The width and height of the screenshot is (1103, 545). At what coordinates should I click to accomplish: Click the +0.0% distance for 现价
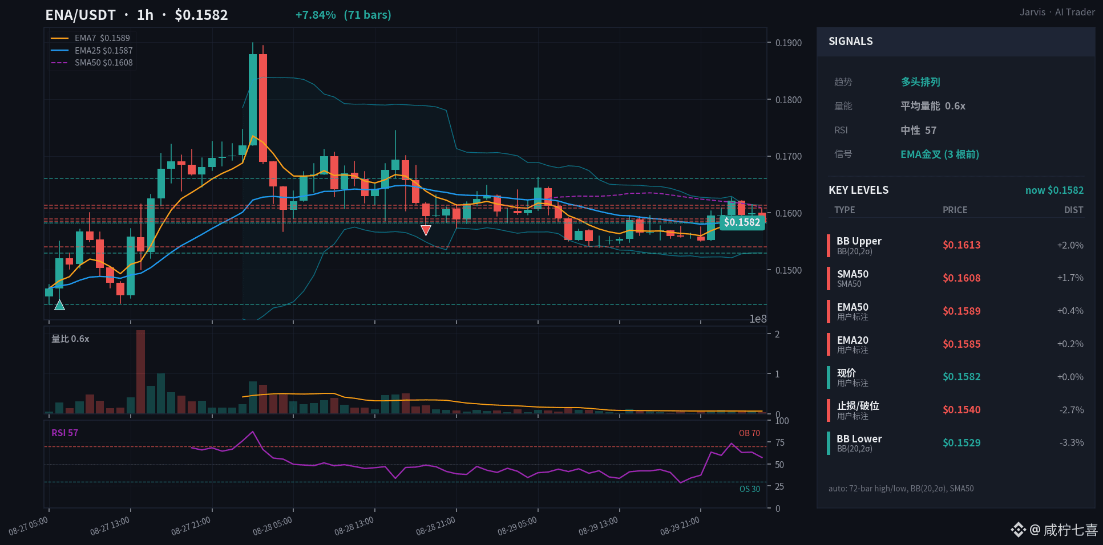[1070, 377]
